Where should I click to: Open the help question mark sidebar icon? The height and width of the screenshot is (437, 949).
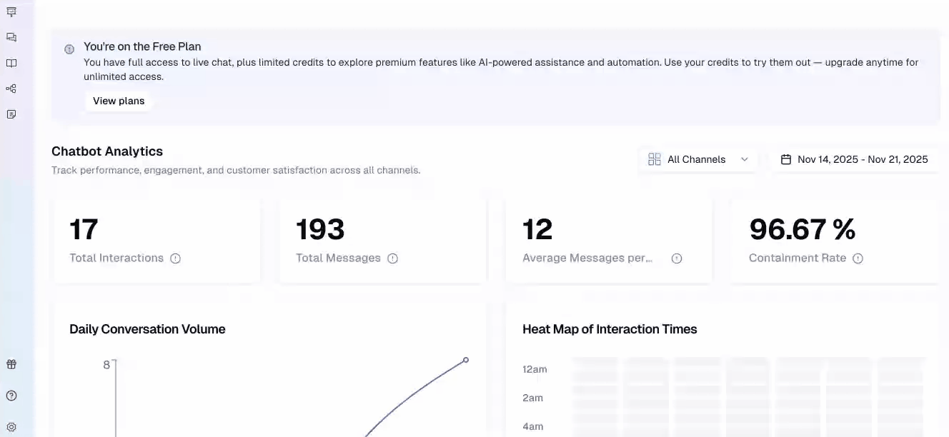coord(11,396)
